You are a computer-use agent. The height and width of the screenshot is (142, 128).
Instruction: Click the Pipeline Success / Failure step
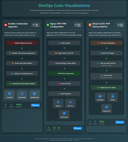click(106, 88)
